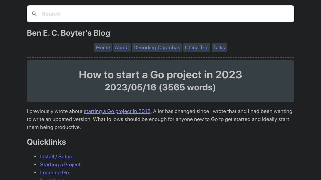Jump to Install / Setup quicklink

tap(56, 157)
